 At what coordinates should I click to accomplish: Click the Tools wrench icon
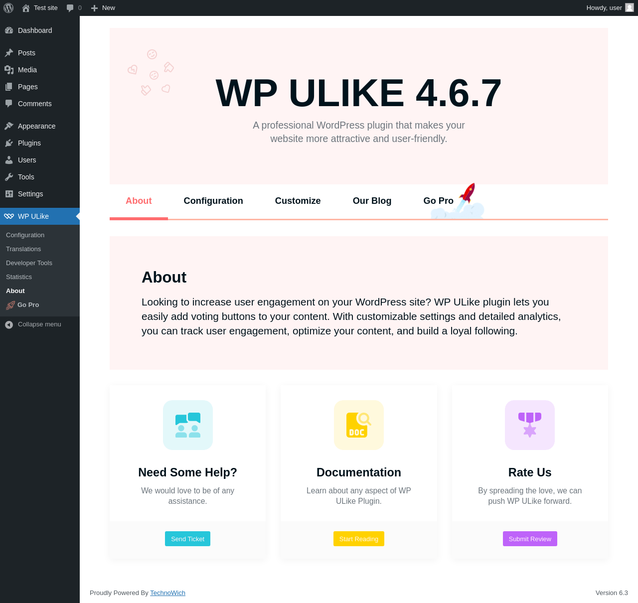coord(9,177)
